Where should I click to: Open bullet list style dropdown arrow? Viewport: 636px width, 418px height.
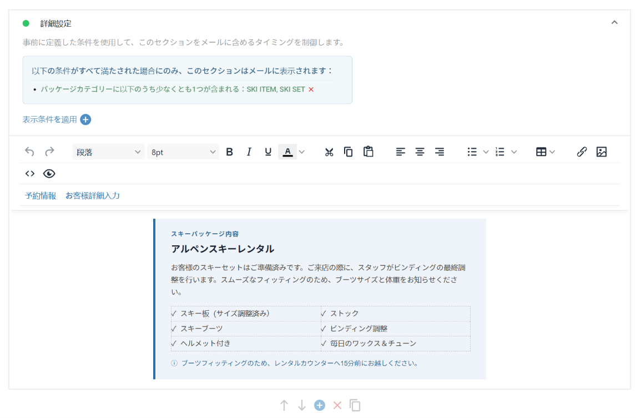[x=486, y=152]
